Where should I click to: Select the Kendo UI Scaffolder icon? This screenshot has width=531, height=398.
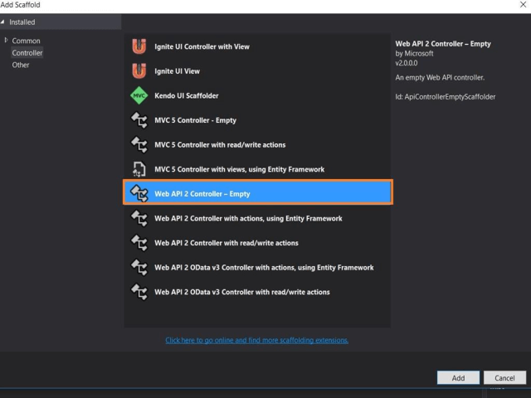[x=139, y=96]
